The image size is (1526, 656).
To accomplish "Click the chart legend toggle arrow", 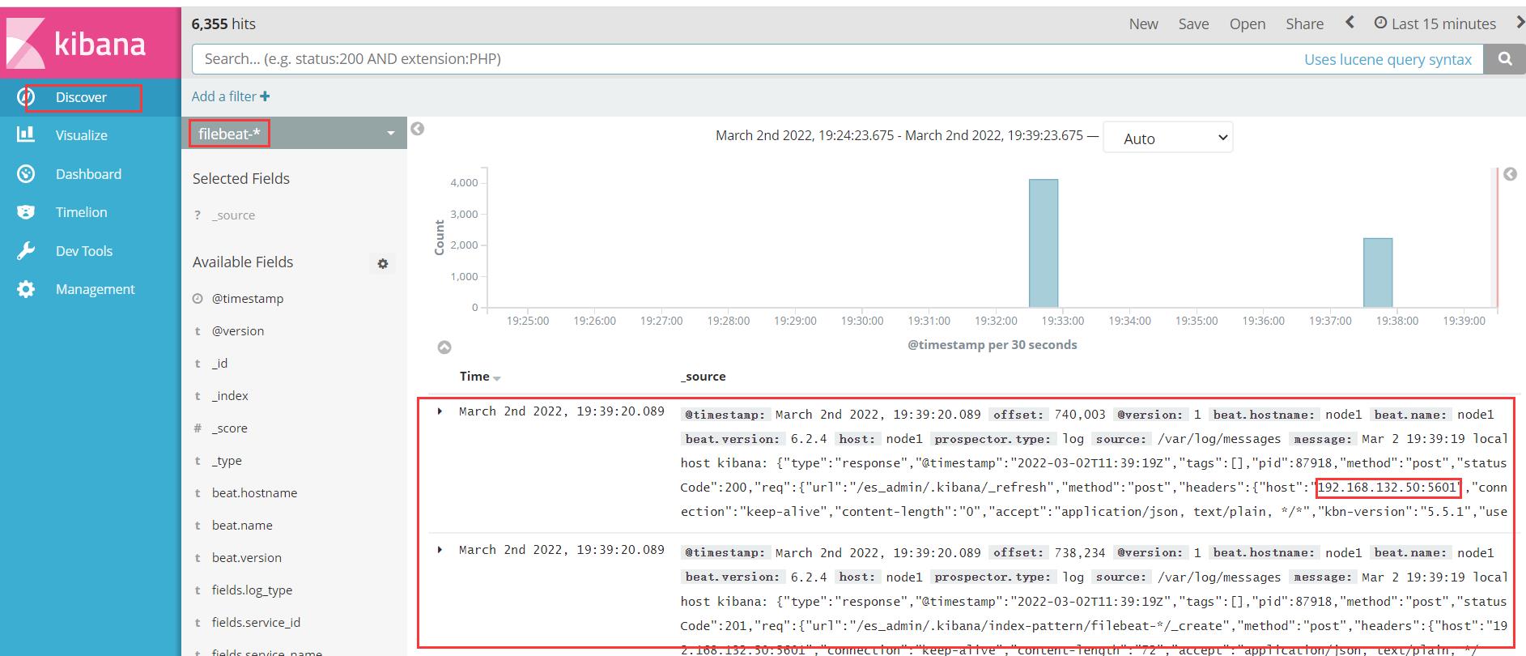I will (1510, 174).
